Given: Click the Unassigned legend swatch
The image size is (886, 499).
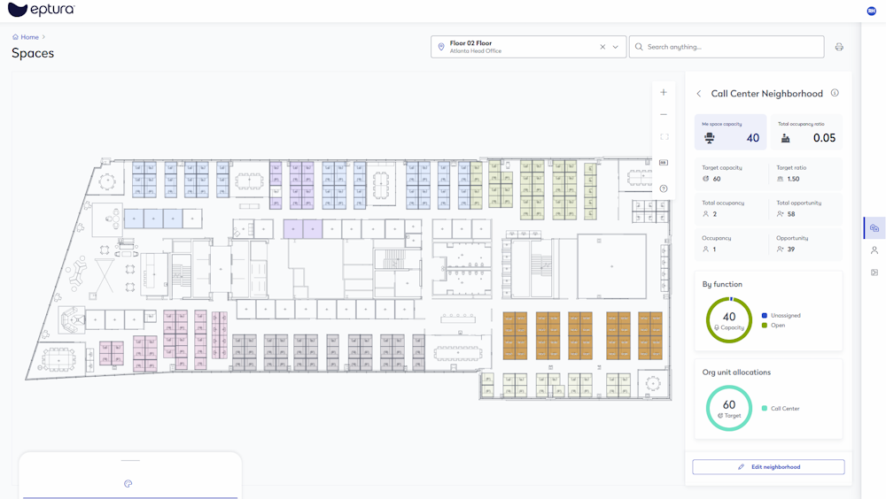Looking at the screenshot, I should [765, 316].
